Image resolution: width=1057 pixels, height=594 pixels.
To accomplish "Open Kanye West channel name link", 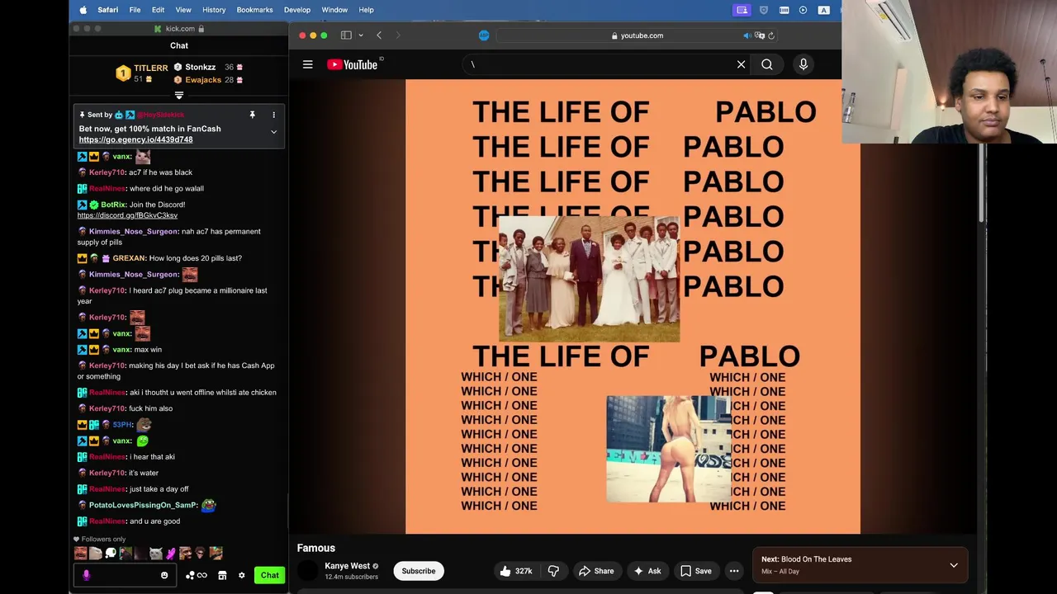I will (x=347, y=566).
